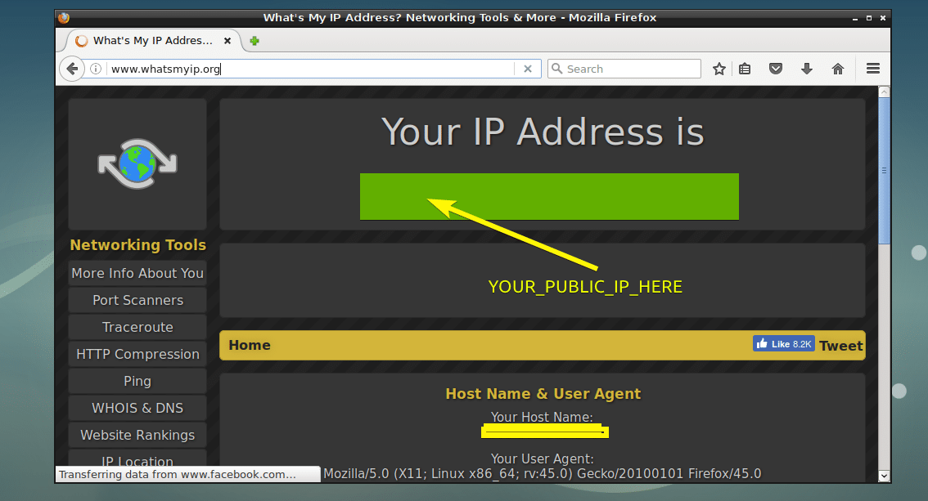Viewport: 928px width, 501px height.
Task: Click the Host Name & User Agent heading
Action: pyautogui.click(x=543, y=393)
